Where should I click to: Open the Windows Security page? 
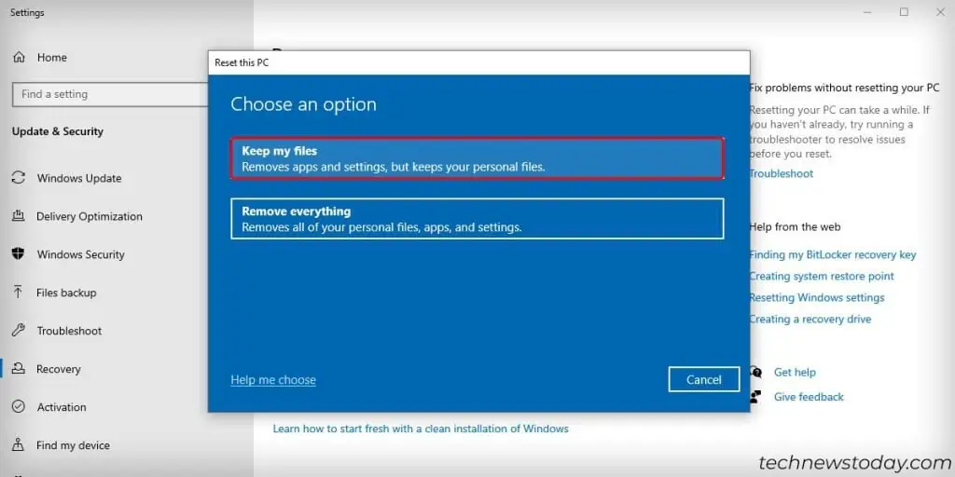[x=80, y=254]
